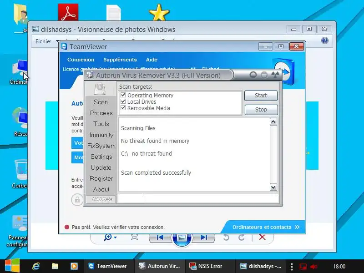Open the Register section
This screenshot has height=273, width=364.
[x=101, y=178]
